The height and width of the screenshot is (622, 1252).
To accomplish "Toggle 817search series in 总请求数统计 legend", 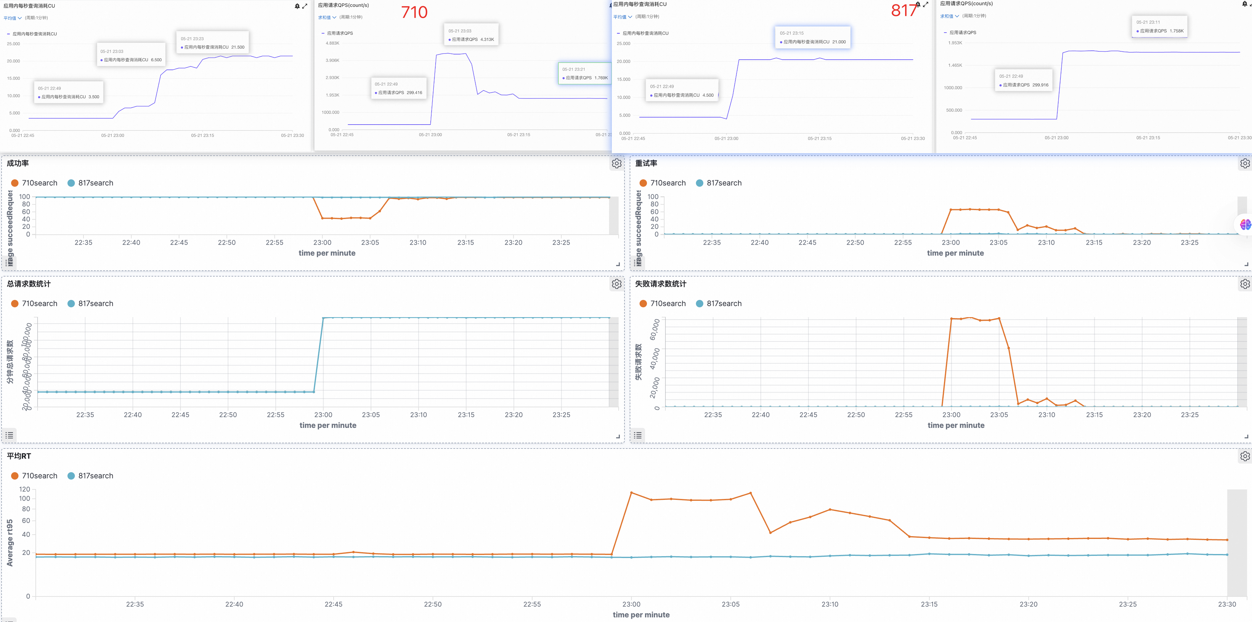I will [90, 304].
